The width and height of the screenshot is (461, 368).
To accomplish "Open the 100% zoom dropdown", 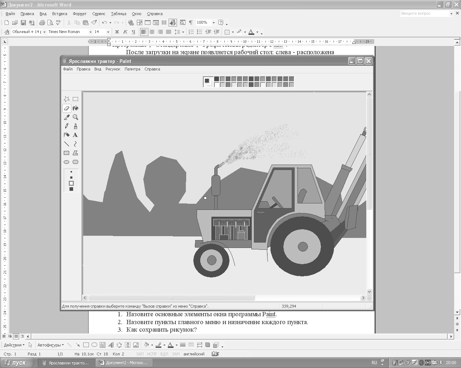I will (214, 23).
